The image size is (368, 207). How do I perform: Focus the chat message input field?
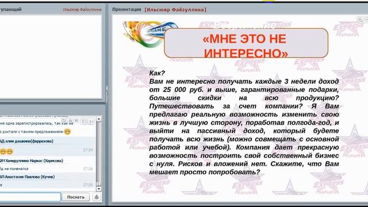click(30, 197)
